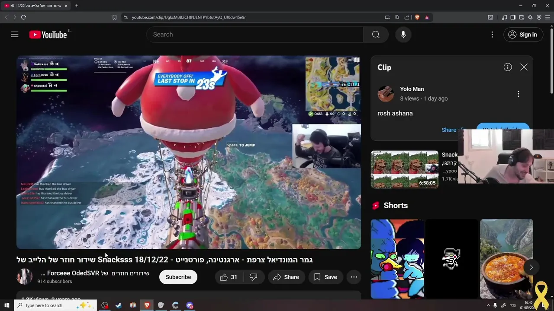Show hidden system tray icons
Viewport: 554px width, 311px height.
click(489, 305)
